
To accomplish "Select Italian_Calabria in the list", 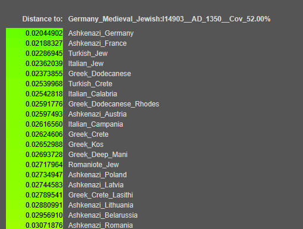I will pos(93,94).
